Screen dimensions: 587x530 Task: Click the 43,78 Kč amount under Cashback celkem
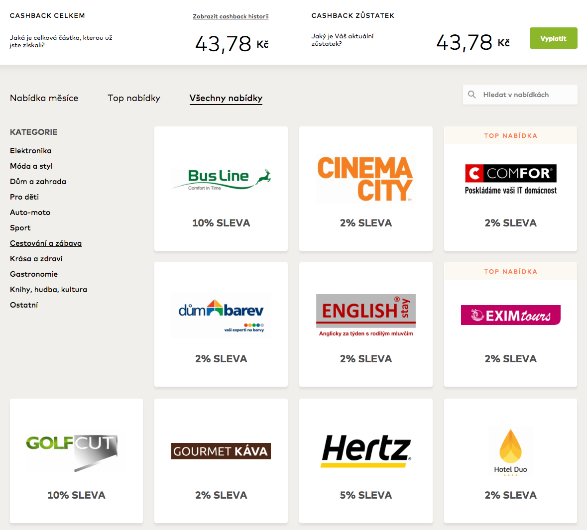[x=232, y=44]
